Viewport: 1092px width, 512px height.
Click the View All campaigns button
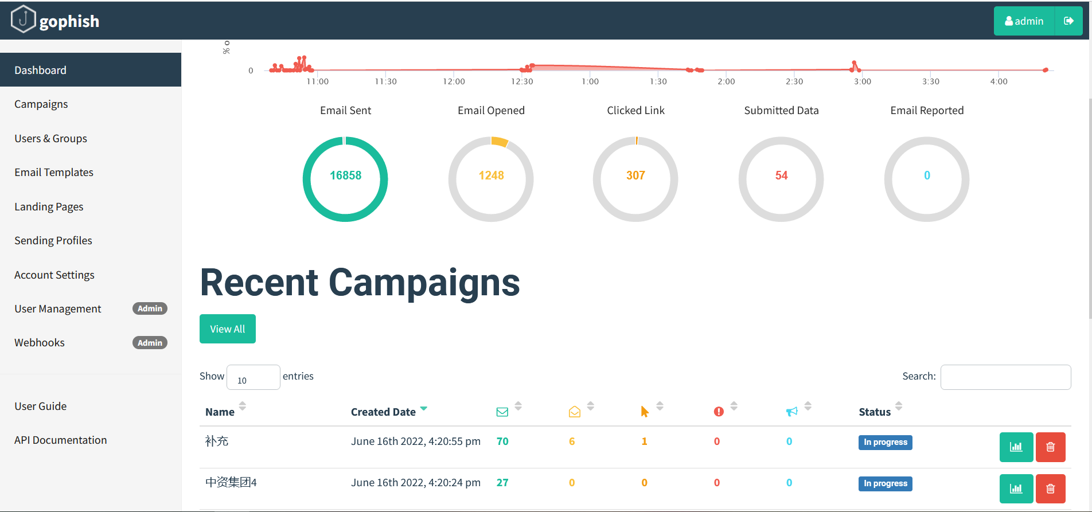point(228,329)
